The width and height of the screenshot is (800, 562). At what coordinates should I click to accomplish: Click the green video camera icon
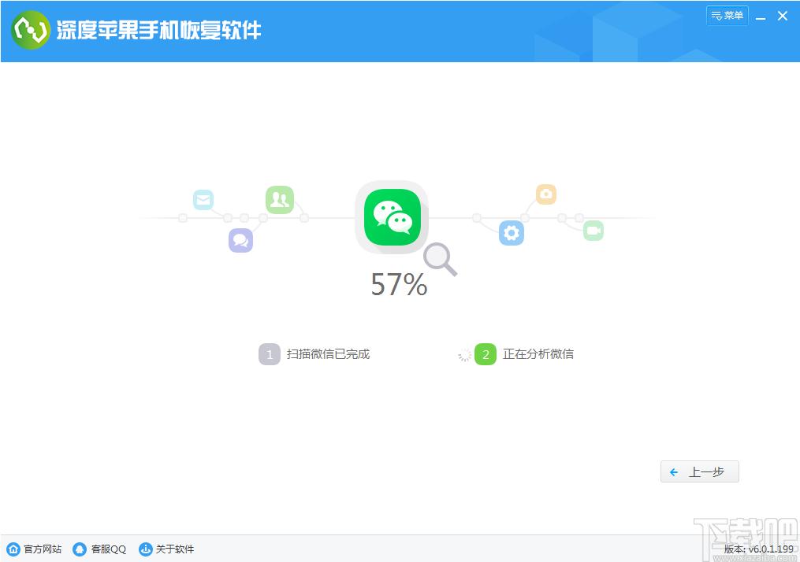click(593, 231)
